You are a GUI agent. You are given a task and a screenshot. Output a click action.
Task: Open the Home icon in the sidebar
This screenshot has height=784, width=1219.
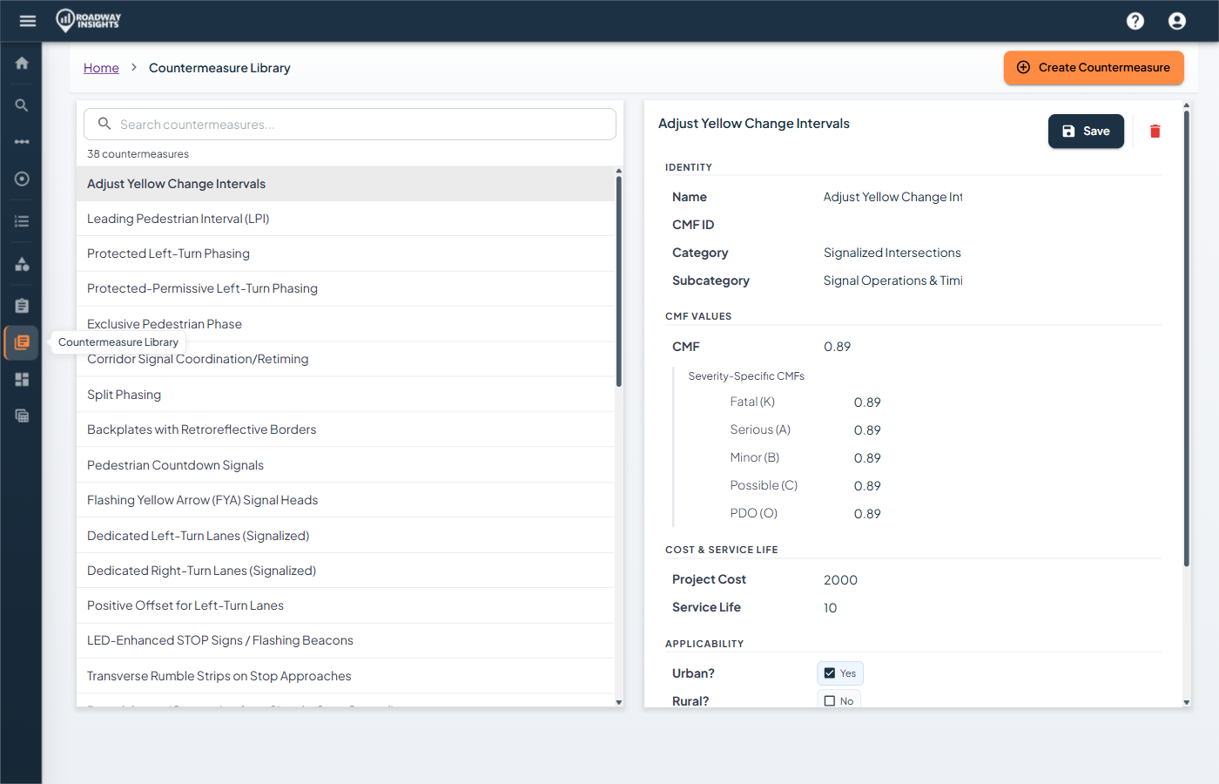tap(21, 63)
